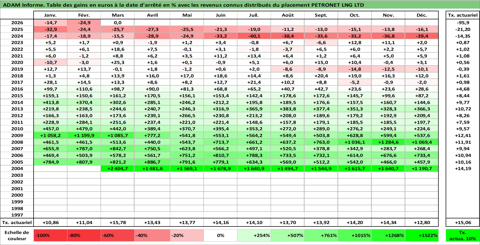Screen dimensions: 480x245
Task: Select the actuarial rate -95,9 for 2026
Action: (x=463, y=23)
